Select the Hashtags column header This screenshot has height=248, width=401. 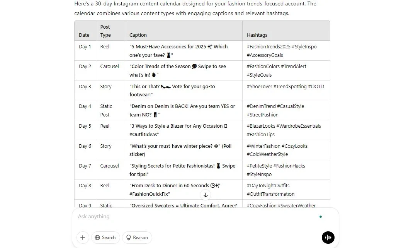coord(257,35)
